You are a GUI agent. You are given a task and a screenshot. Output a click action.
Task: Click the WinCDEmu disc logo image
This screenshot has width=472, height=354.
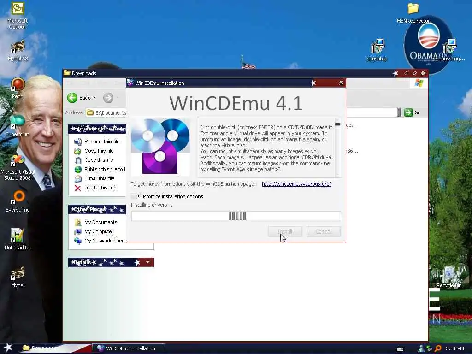click(x=160, y=146)
